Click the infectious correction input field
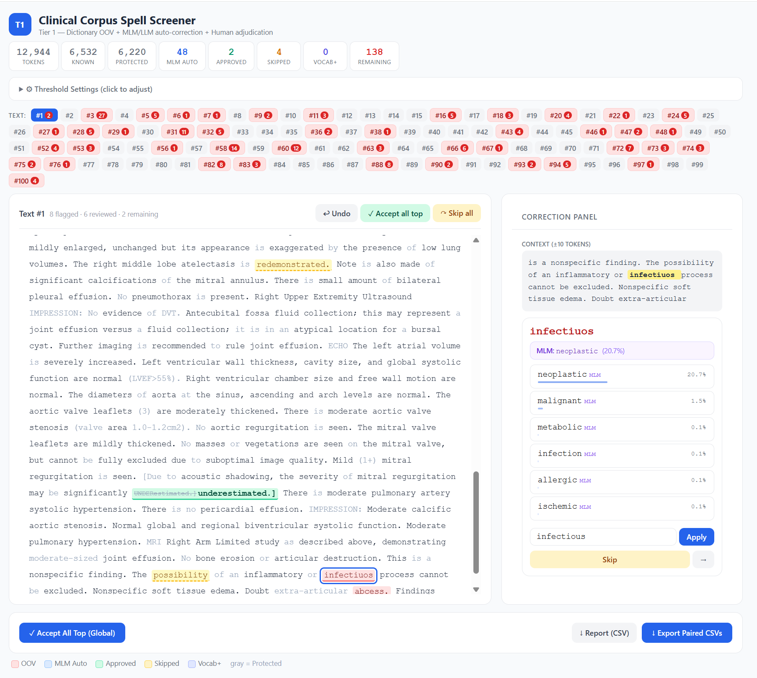The height and width of the screenshot is (678, 757). pos(602,536)
